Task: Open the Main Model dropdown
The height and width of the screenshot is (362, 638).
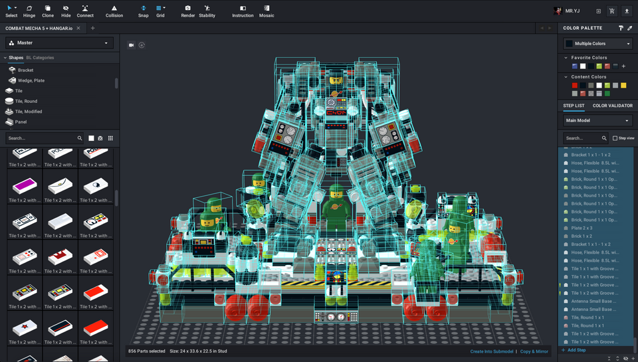Action: tap(597, 120)
